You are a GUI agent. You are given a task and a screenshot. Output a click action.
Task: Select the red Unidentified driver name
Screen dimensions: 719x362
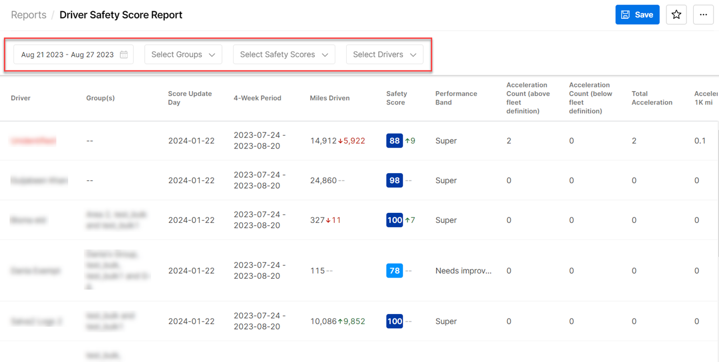coord(34,141)
